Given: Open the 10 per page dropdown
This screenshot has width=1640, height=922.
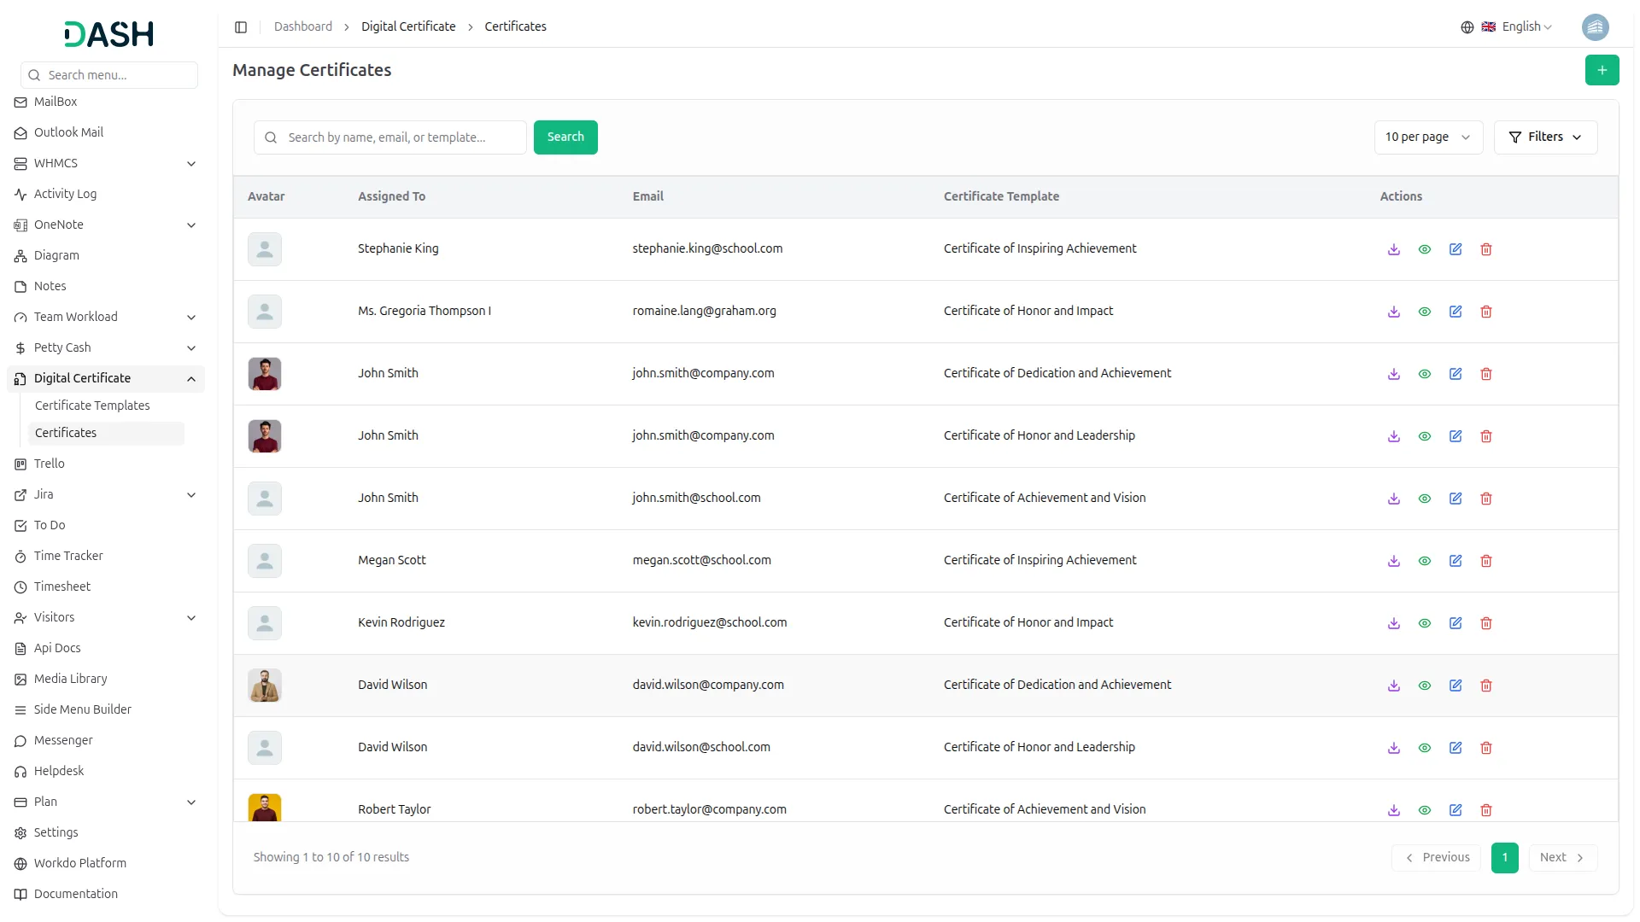Looking at the screenshot, I should (x=1427, y=137).
